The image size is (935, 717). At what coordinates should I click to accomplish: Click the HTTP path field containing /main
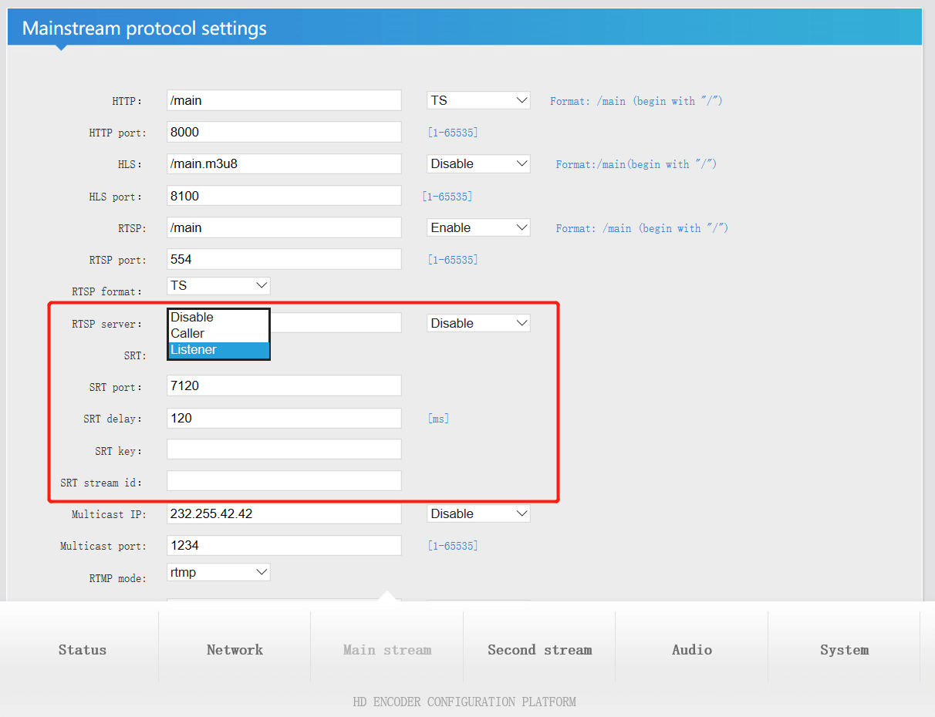[283, 99]
